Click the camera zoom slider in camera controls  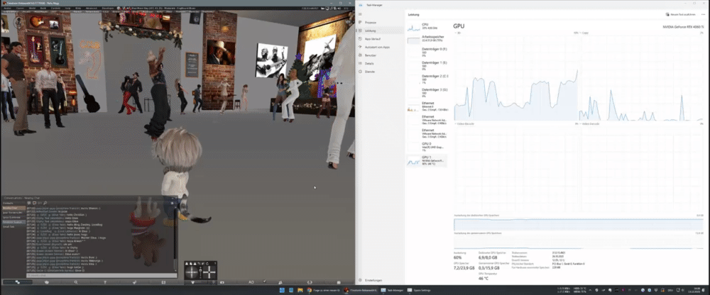point(201,272)
